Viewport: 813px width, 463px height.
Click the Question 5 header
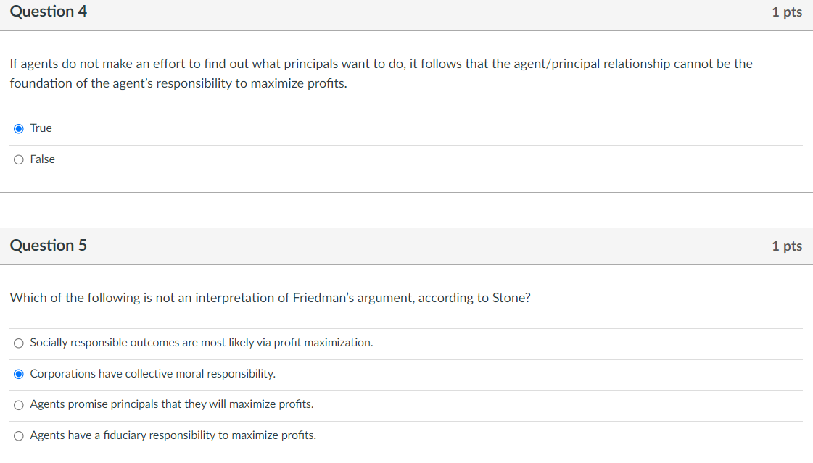(x=48, y=245)
